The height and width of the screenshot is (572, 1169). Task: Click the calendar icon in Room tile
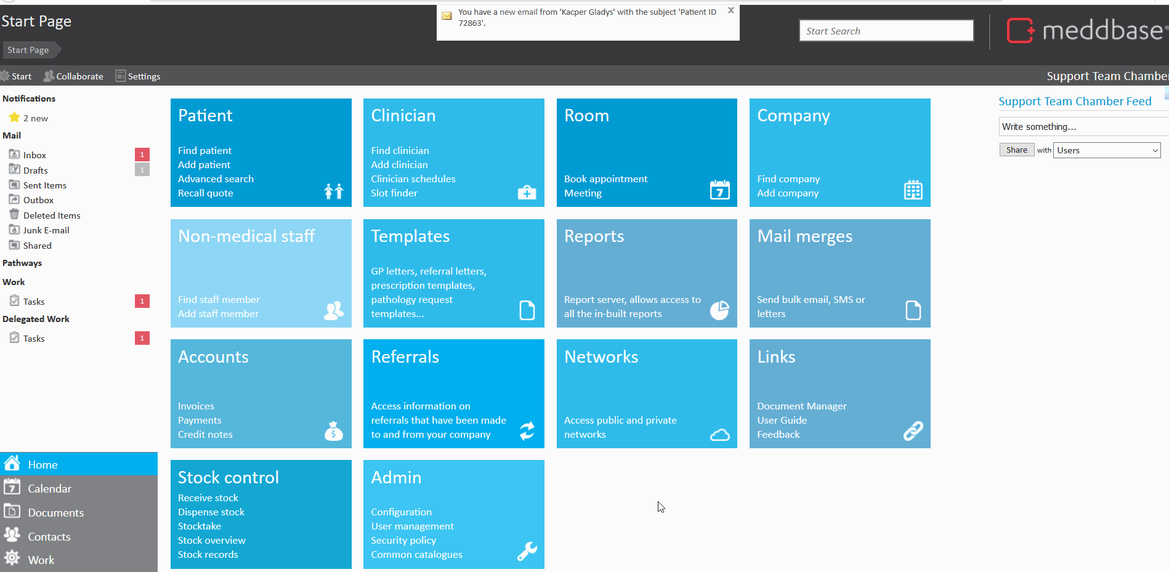click(719, 190)
